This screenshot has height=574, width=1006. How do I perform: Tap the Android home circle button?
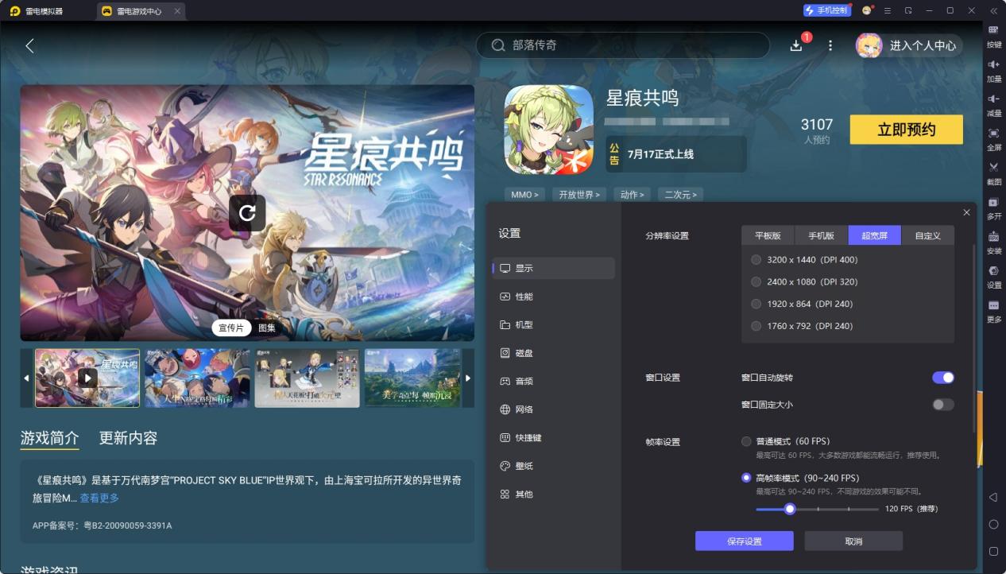click(993, 525)
